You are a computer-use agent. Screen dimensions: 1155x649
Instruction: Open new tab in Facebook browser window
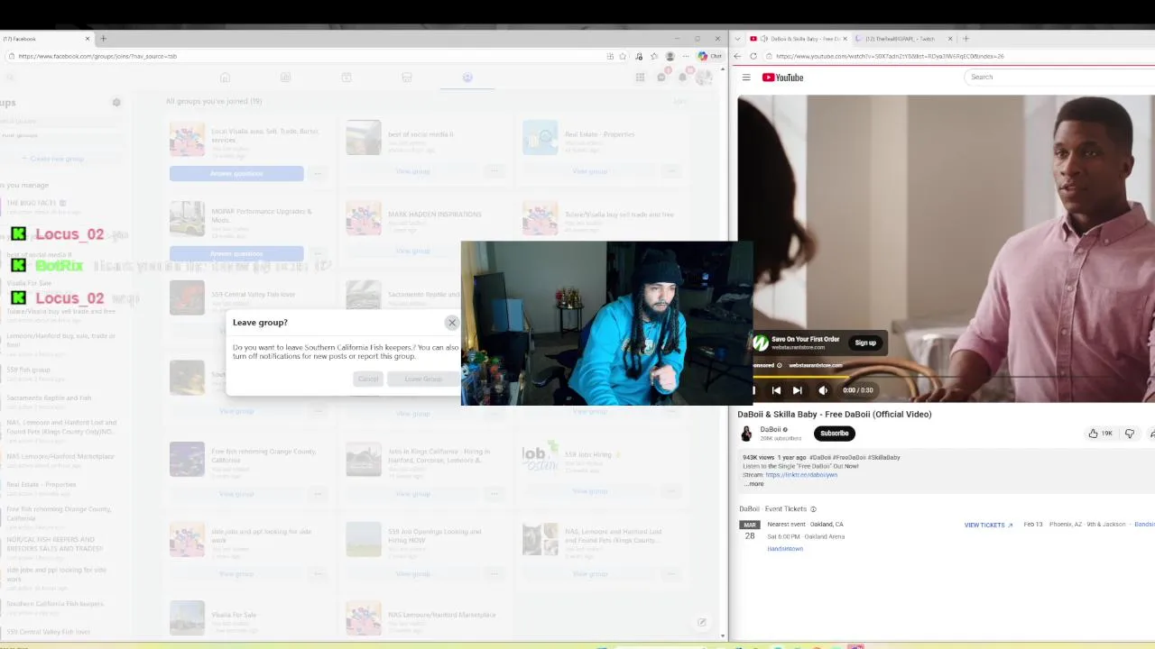(103, 39)
